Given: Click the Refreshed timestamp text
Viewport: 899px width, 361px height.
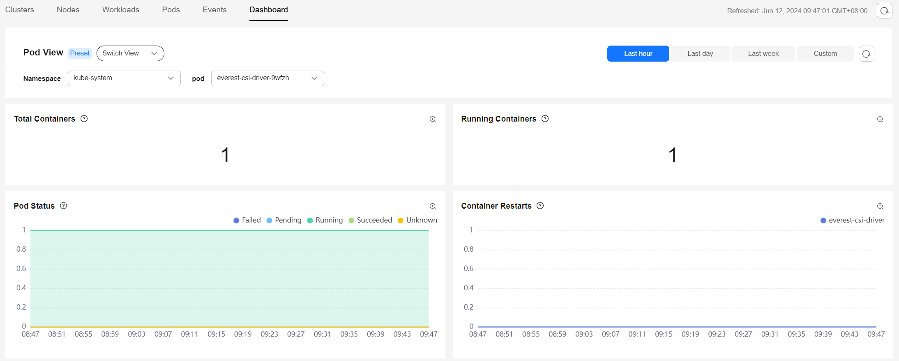Looking at the screenshot, I should click(797, 11).
